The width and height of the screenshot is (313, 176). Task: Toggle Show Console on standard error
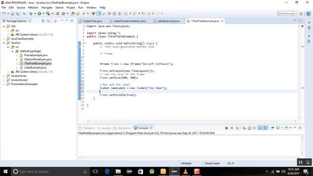tap(266, 128)
